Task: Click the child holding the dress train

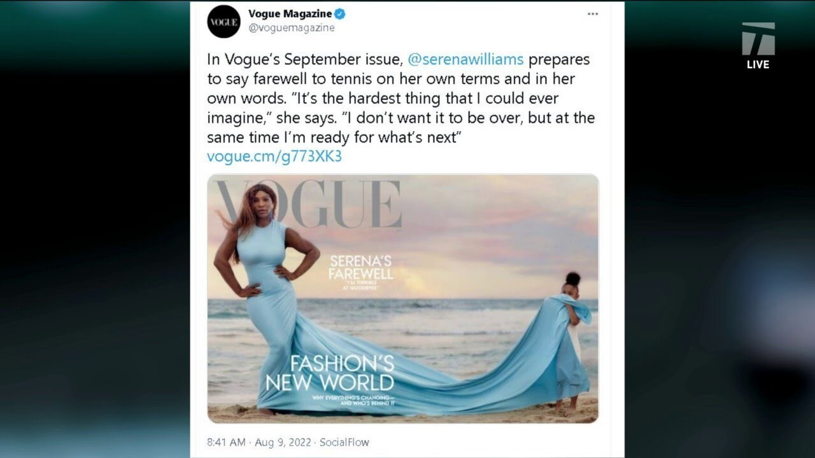Action: [x=570, y=340]
